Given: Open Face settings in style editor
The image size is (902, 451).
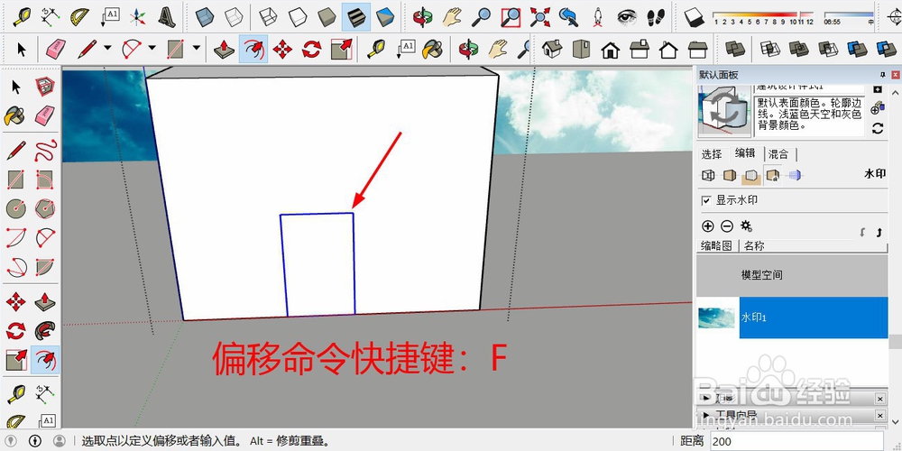Looking at the screenshot, I should click(730, 176).
